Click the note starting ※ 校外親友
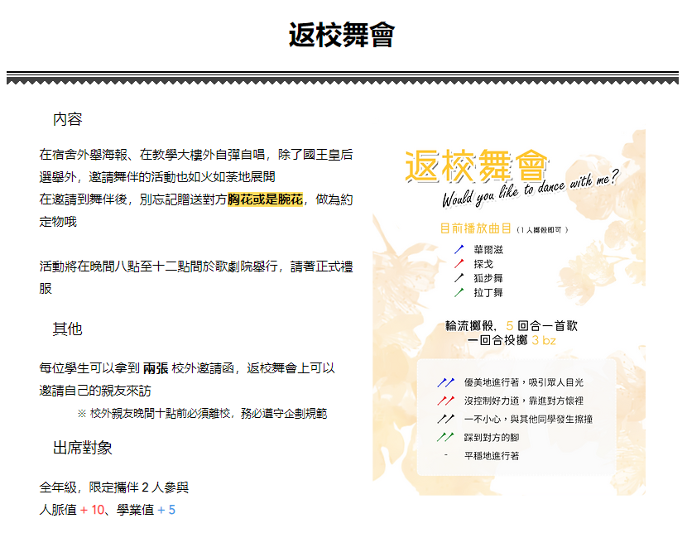The width and height of the screenshot is (687, 552). point(202,413)
